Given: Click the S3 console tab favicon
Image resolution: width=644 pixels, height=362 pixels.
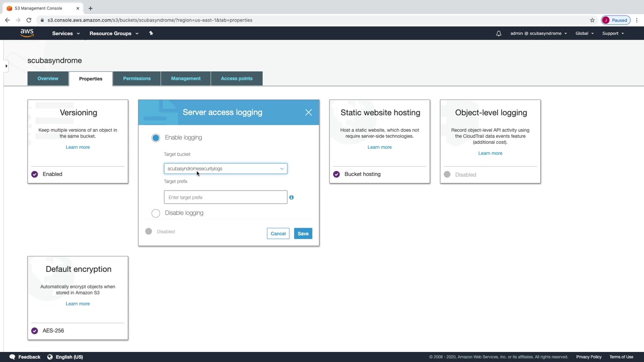Looking at the screenshot, I should 9,8.
